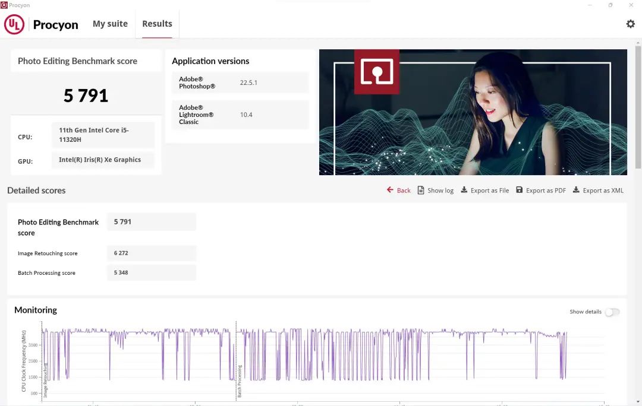Export the results as XML

(x=598, y=190)
